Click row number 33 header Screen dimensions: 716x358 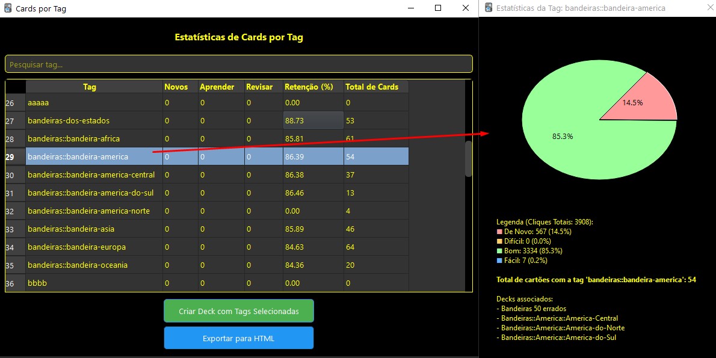point(10,230)
